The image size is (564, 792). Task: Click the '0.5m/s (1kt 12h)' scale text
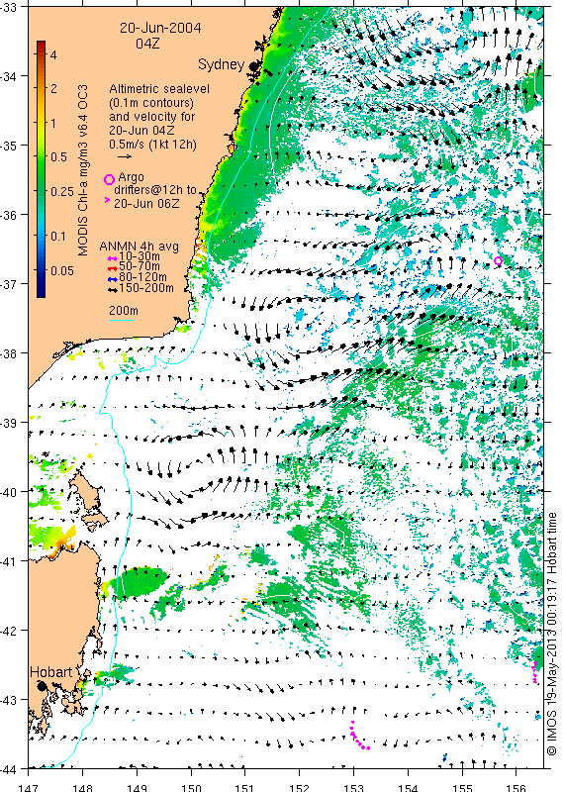pyautogui.click(x=152, y=144)
